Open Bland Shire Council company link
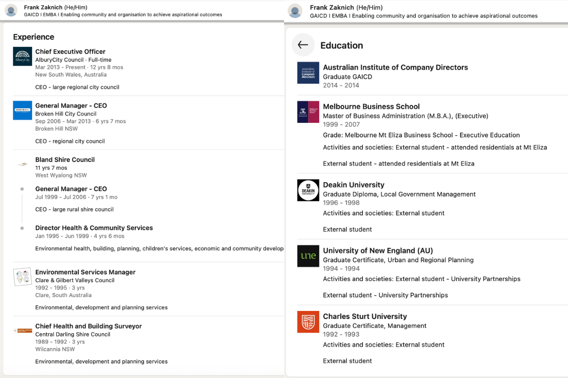568x378 pixels. point(65,160)
